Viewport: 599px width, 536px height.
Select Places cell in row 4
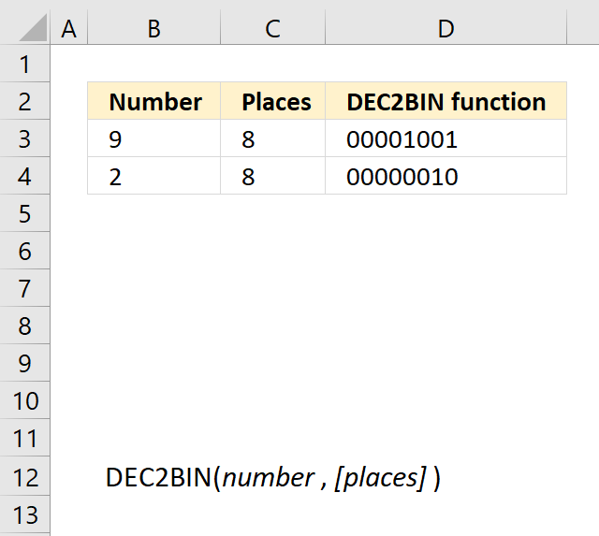click(x=272, y=176)
